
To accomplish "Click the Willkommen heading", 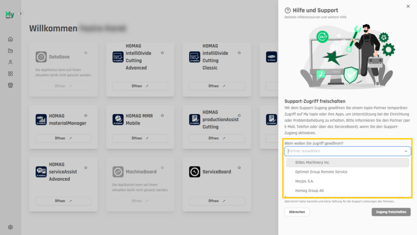I will 53,28.
